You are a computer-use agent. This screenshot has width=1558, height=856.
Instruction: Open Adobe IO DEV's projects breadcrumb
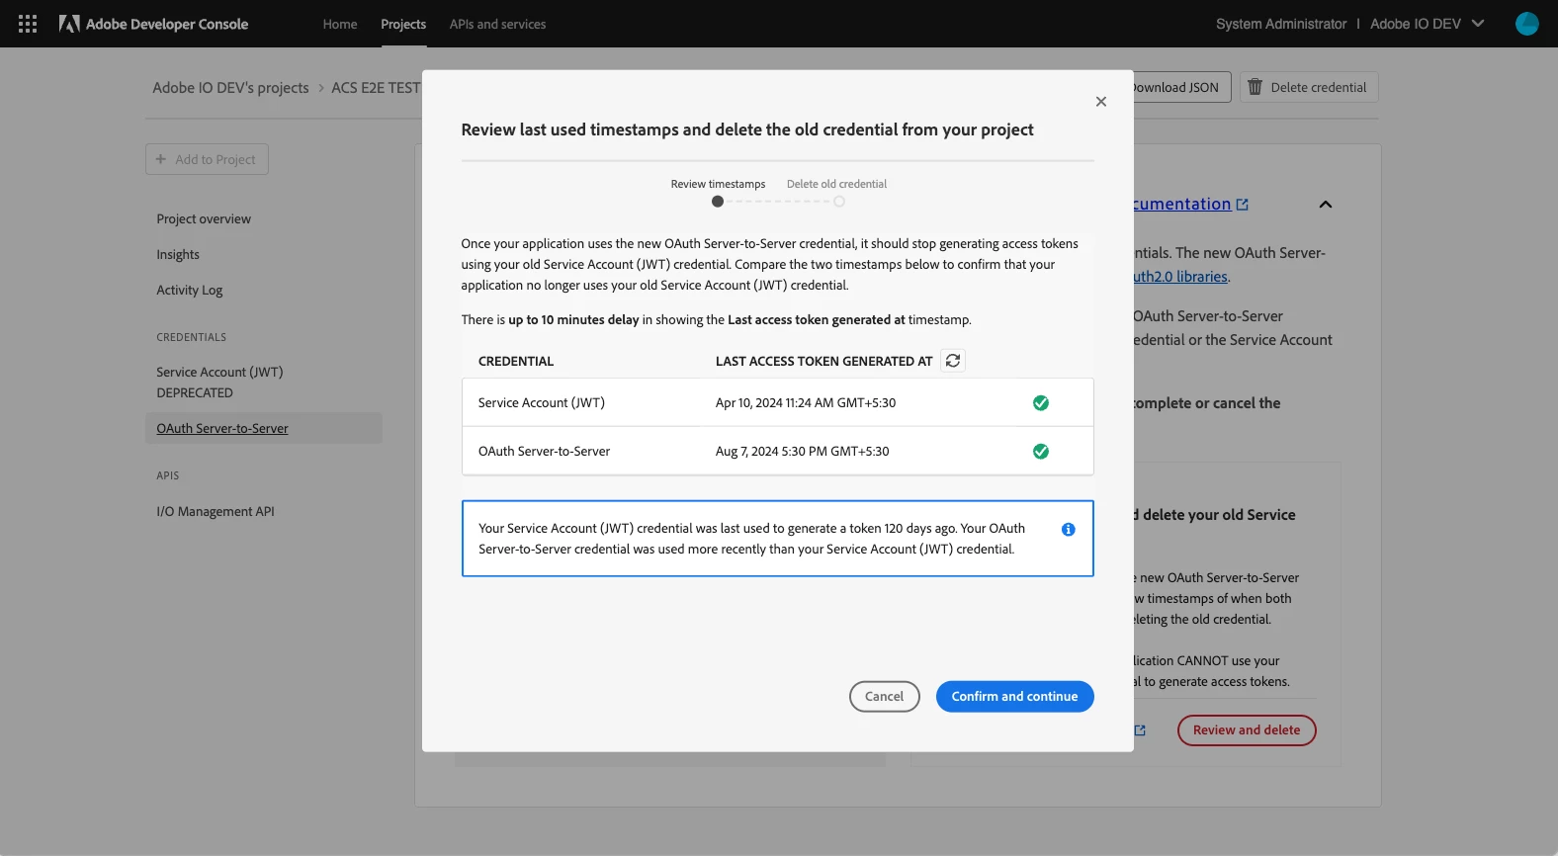pyautogui.click(x=230, y=88)
